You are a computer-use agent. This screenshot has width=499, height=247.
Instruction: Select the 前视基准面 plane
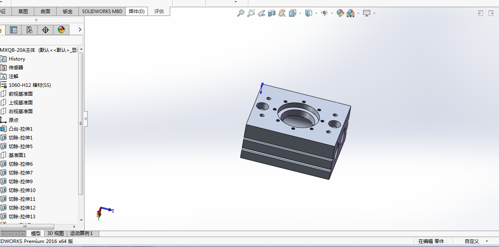[21, 94]
